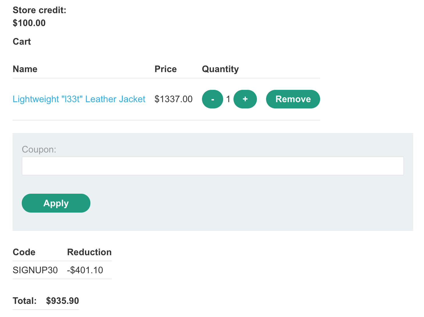Remove the leather jacket from cart
Image resolution: width=424 pixels, height=317 pixels.
pyautogui.click(x=293, y=99)
